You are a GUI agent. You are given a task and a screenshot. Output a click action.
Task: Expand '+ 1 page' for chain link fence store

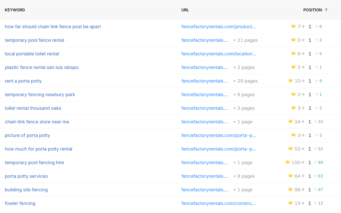[243, 122]
